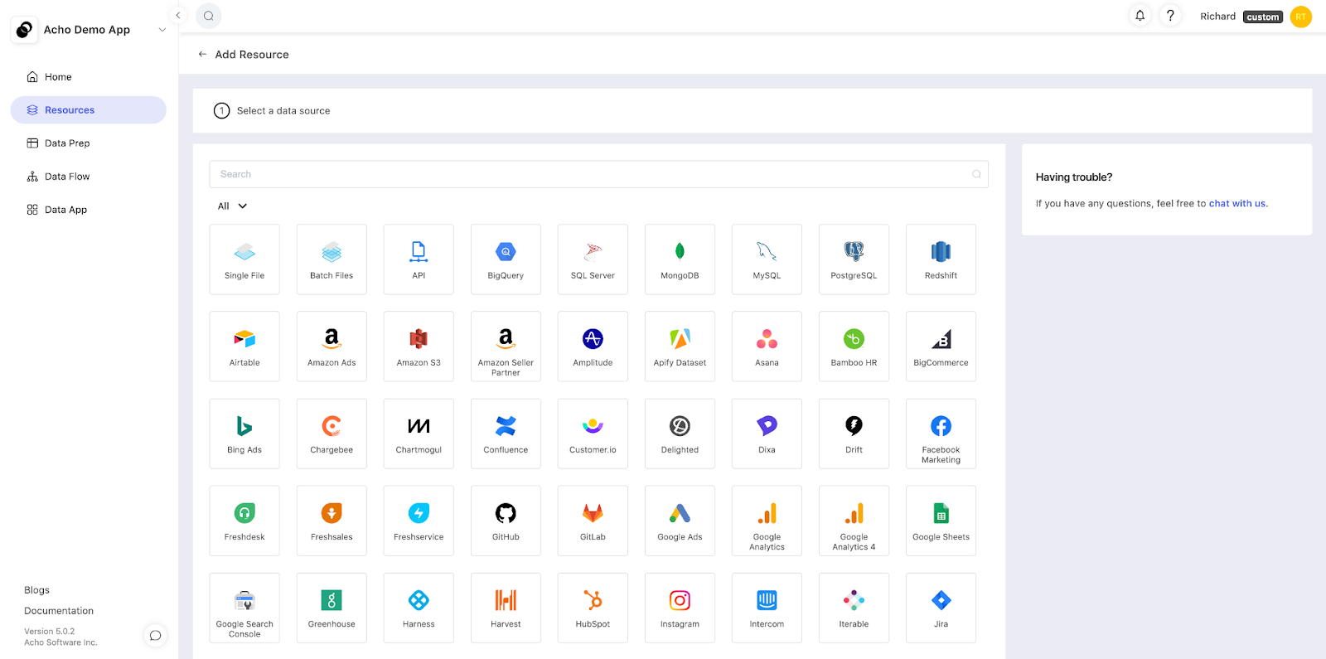1326x659 pixels.
Task: Select the Google Sheets connector
Action: [941, 521]
